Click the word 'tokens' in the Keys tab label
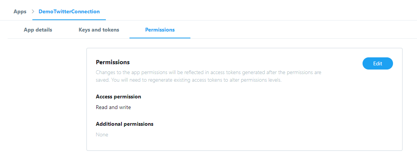 [x=110, y=30]
